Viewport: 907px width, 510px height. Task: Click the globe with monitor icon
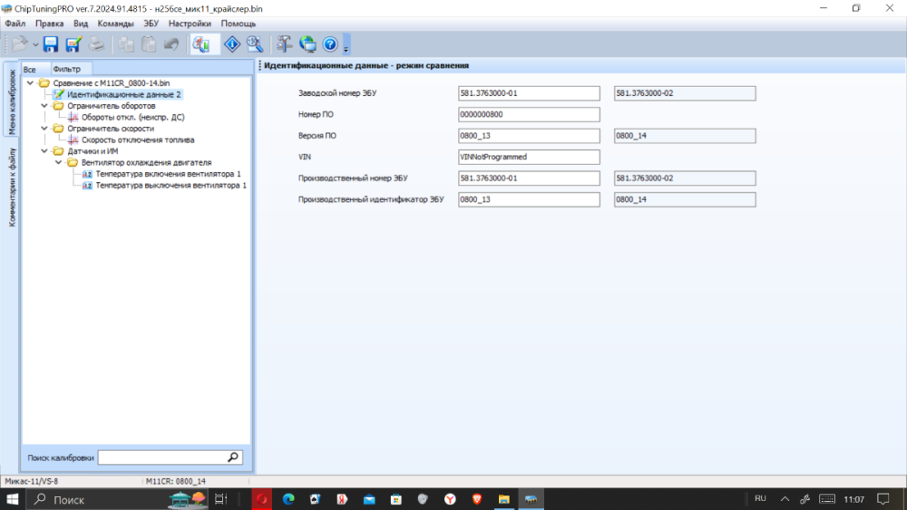click(x=307, y=43)
